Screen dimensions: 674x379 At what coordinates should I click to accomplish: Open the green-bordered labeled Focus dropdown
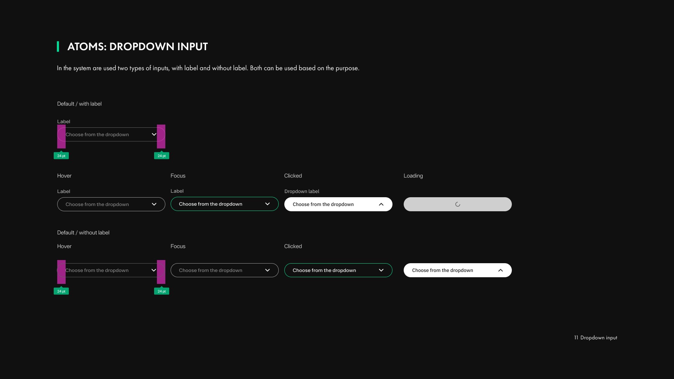(218, 204)
